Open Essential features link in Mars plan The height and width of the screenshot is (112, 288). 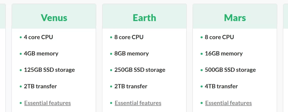point(228,103)
